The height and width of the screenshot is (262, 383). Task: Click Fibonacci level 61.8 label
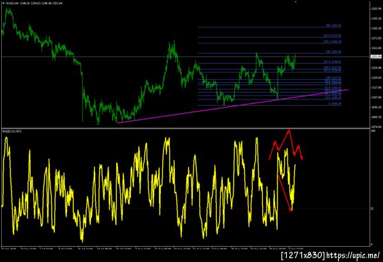[x=333, y=87]
